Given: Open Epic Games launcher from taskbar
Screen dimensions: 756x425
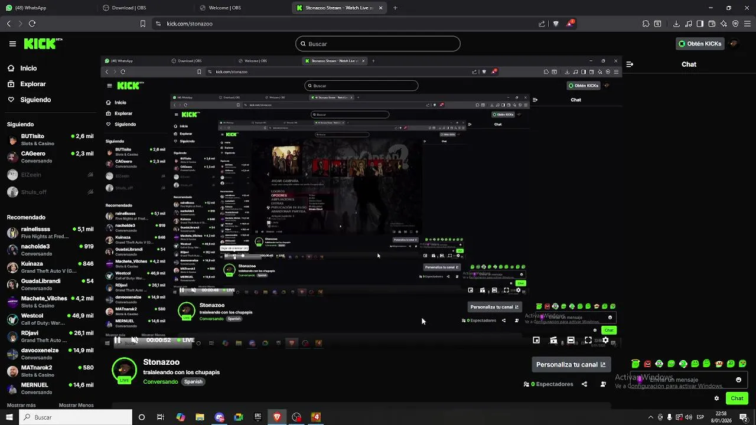Looking at the screenshot, I should tap(258, 417).
